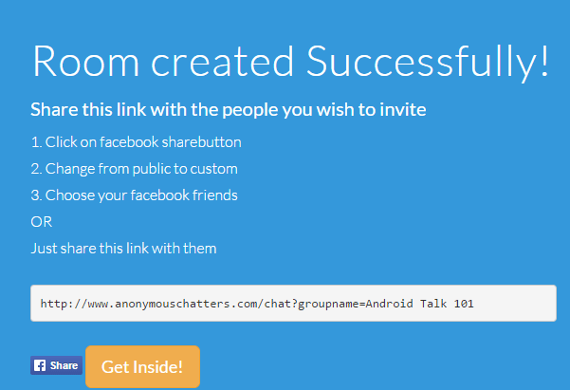This screenshot has height=390, width=570.
Task: Click '101' at the end of the link
Action: pos(464,304)
